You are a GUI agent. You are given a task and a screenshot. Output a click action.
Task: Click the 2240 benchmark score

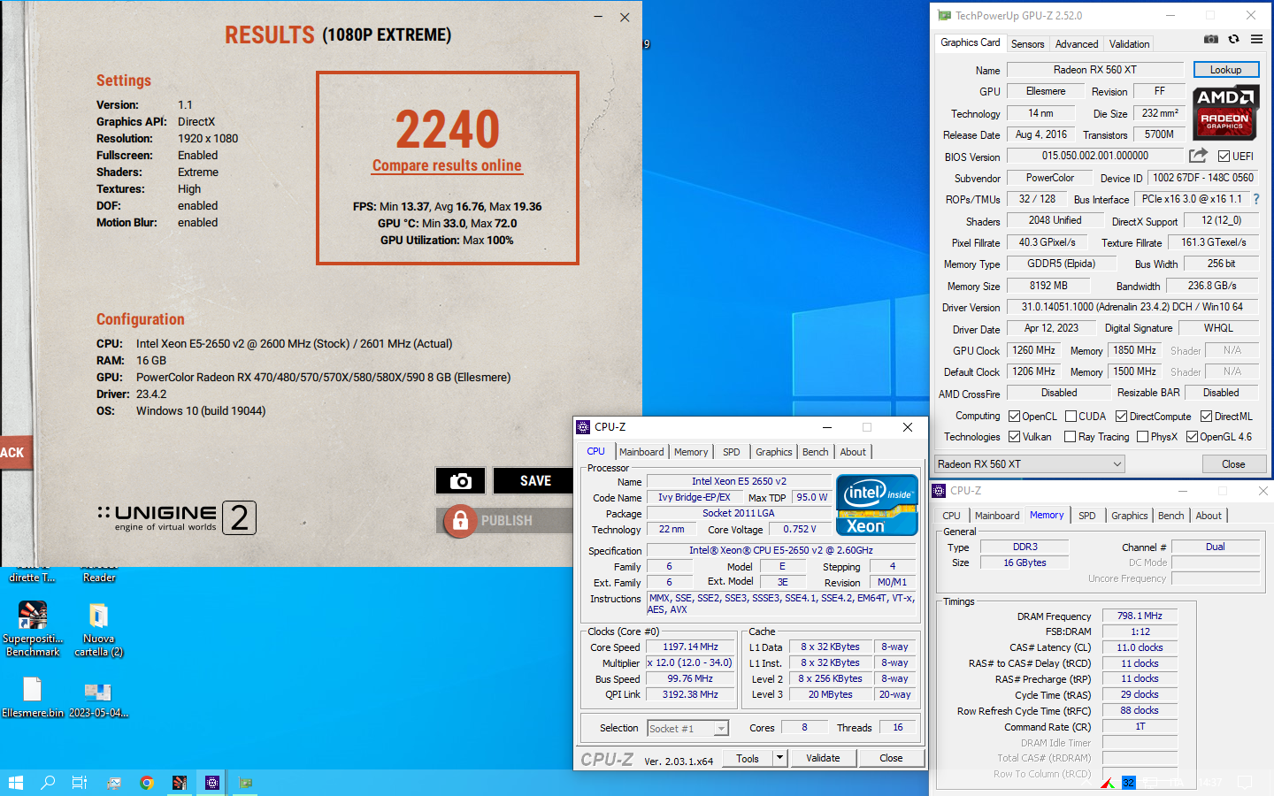click(448, 129)
